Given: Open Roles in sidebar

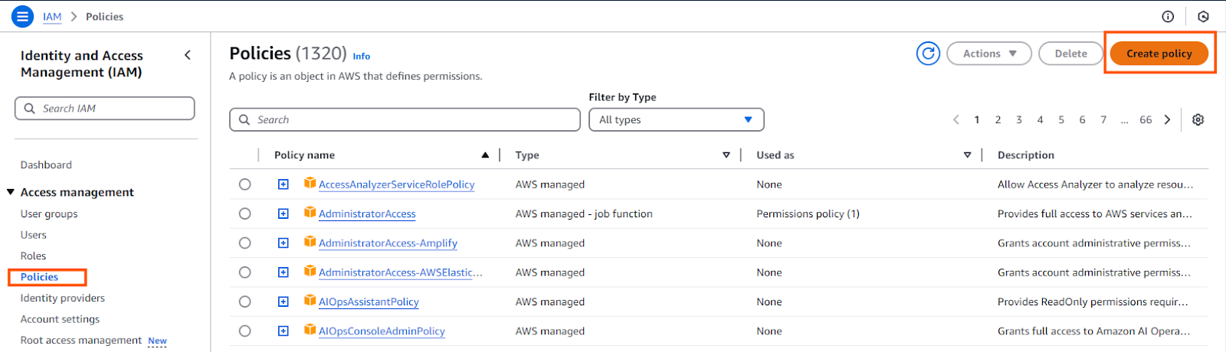Looking at the screenshot, I should [x=33, y=256].
